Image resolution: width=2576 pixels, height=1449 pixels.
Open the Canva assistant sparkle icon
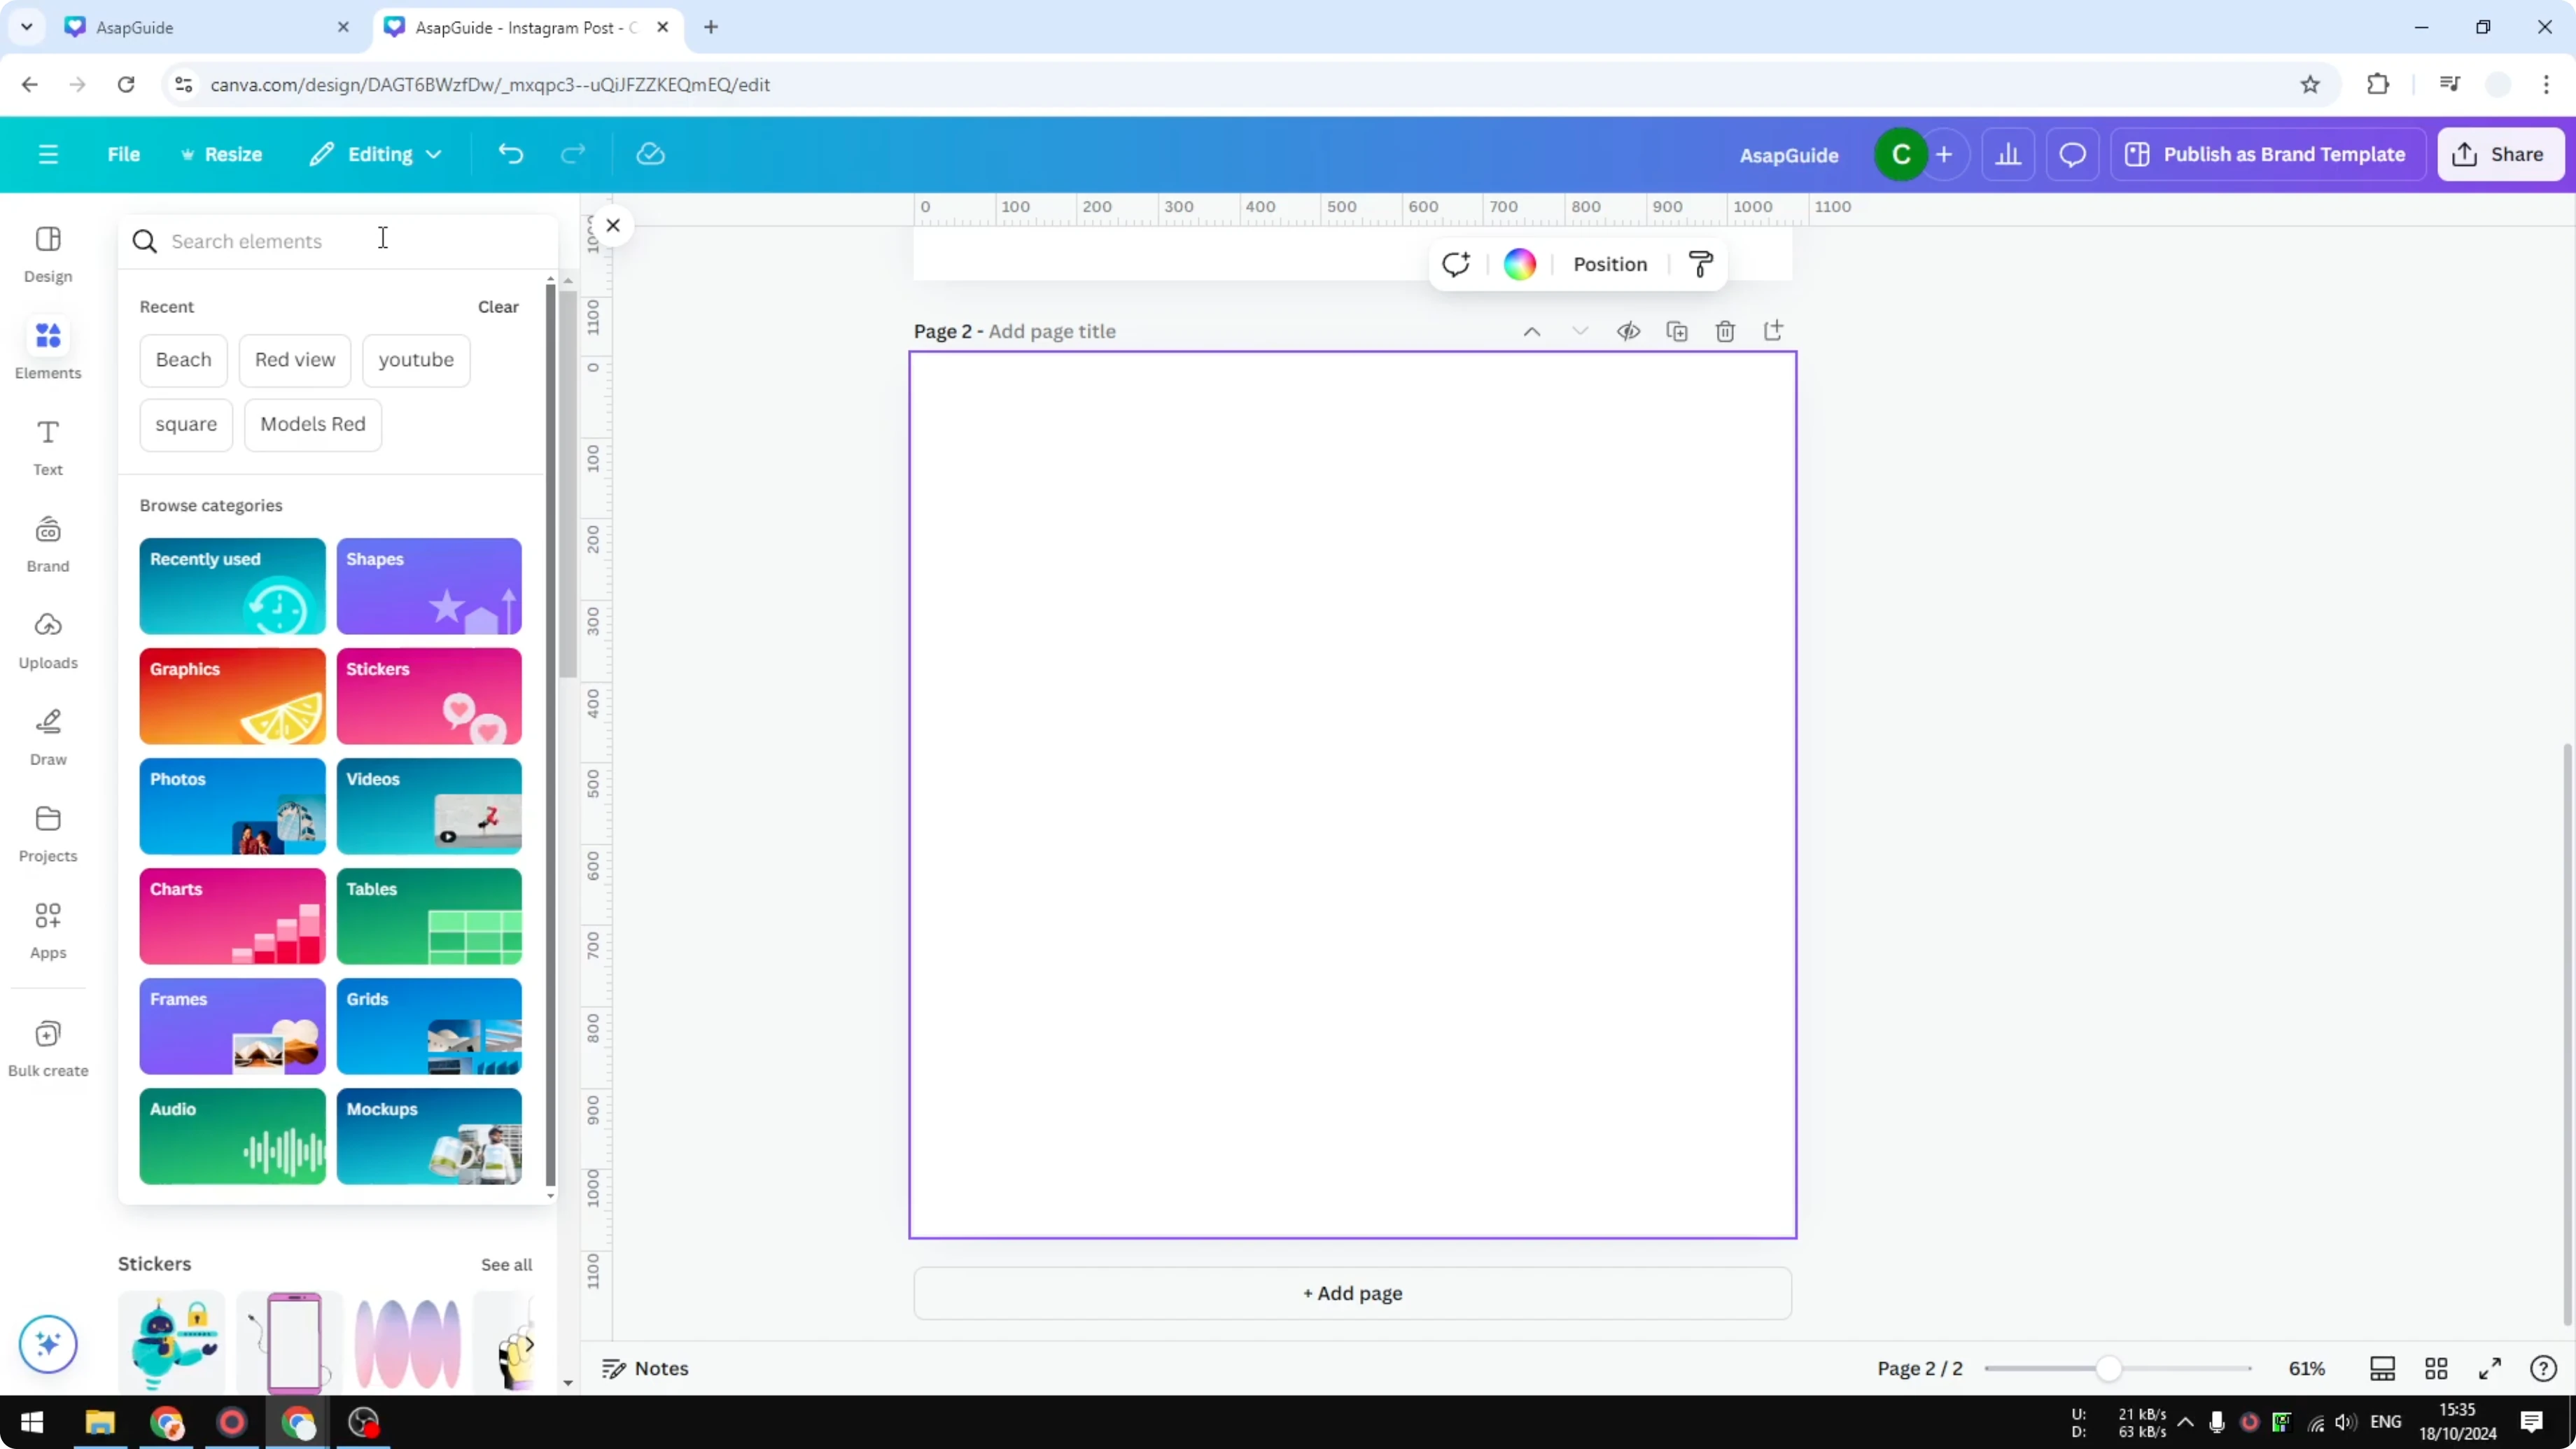[x=47, y=1344]
